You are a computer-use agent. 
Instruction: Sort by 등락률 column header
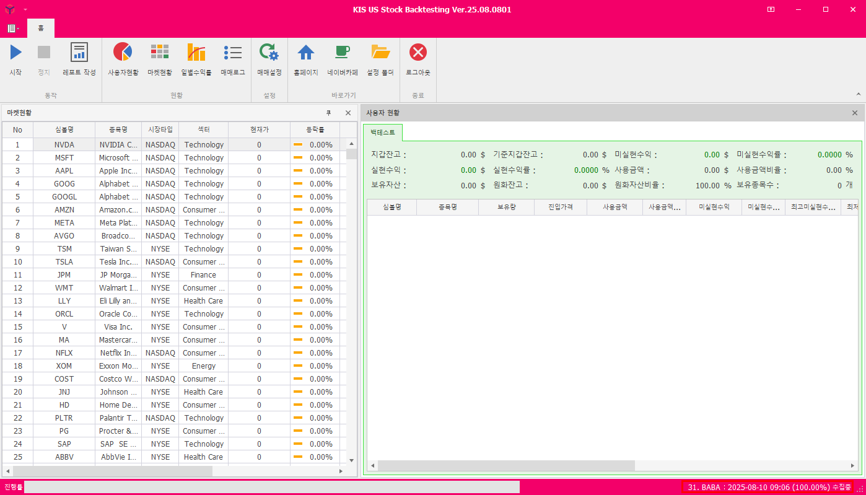click(x=315, y=129)
